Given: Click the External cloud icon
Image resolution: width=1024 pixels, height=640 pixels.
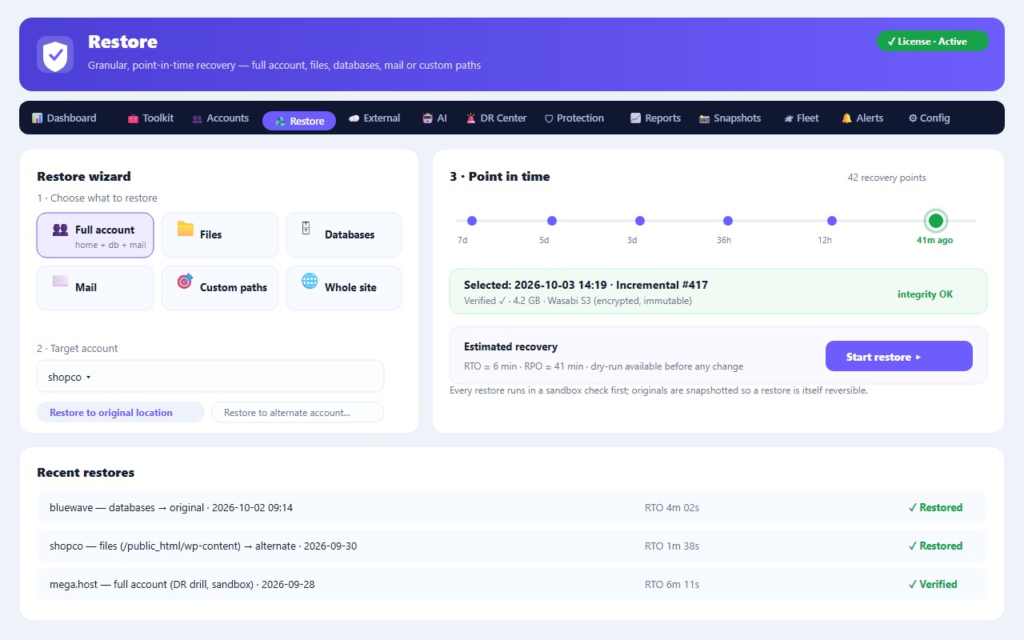Looking at the screenshot, I should pyautogui.click(x=354, y=118).
